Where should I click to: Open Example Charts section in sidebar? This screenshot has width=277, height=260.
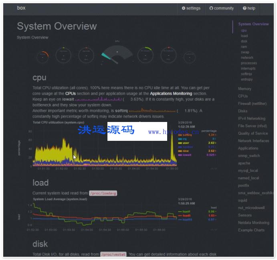pos(251,230)
